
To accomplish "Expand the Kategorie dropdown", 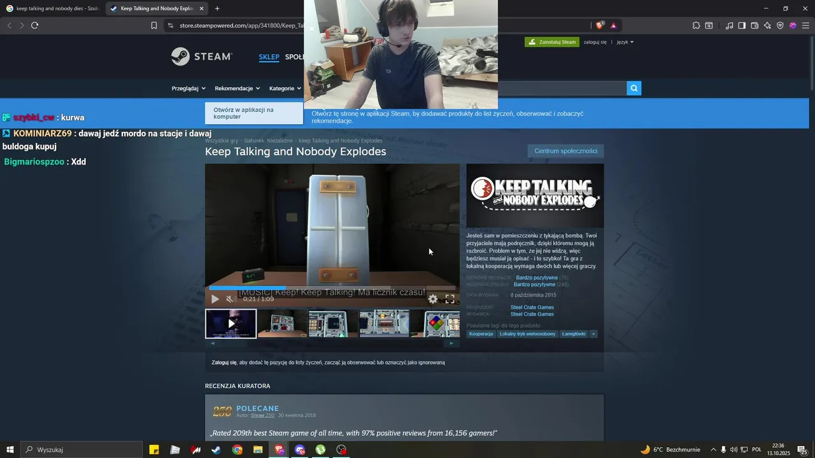I will [285, 88].
